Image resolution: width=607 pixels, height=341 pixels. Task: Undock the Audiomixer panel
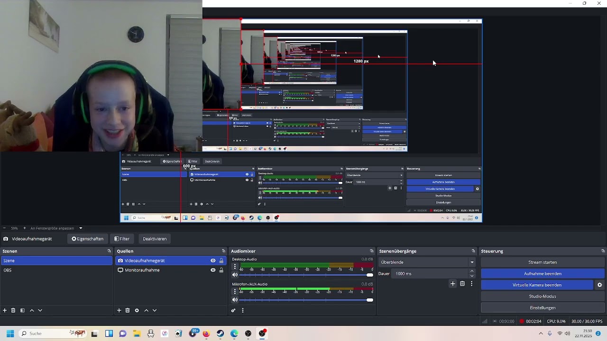(x=372, y=251)
